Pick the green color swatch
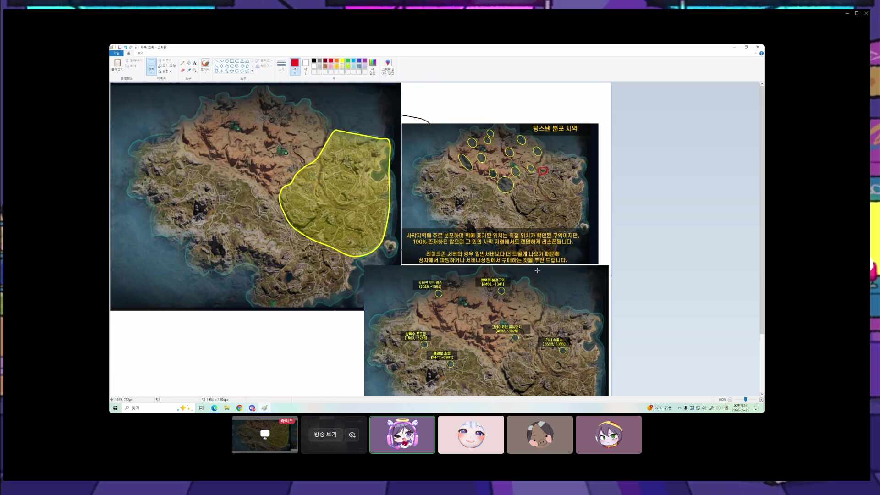 click(348, 60)
